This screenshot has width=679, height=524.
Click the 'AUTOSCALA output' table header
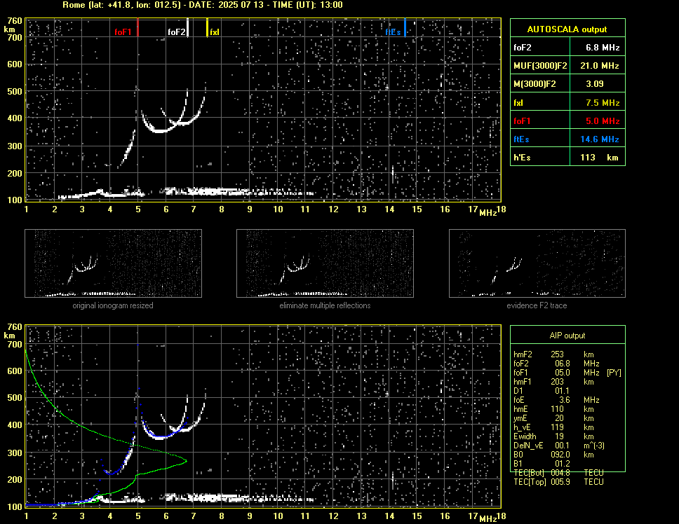(567, 29)
